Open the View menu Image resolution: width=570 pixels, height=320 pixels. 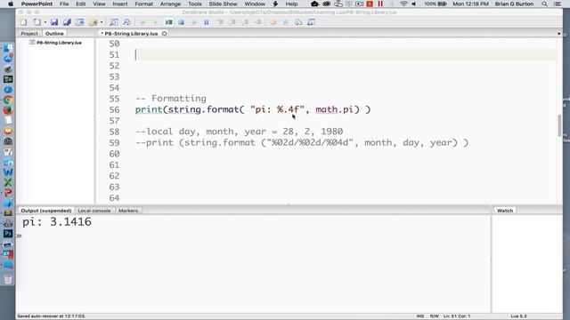[99, 4]
